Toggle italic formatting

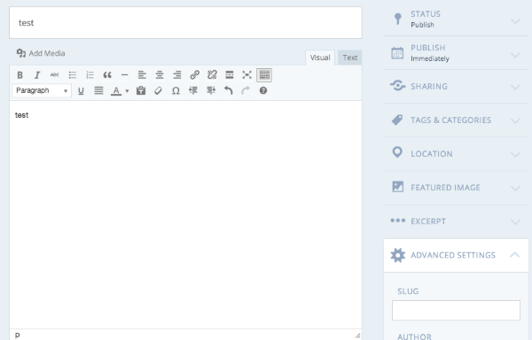37,75
